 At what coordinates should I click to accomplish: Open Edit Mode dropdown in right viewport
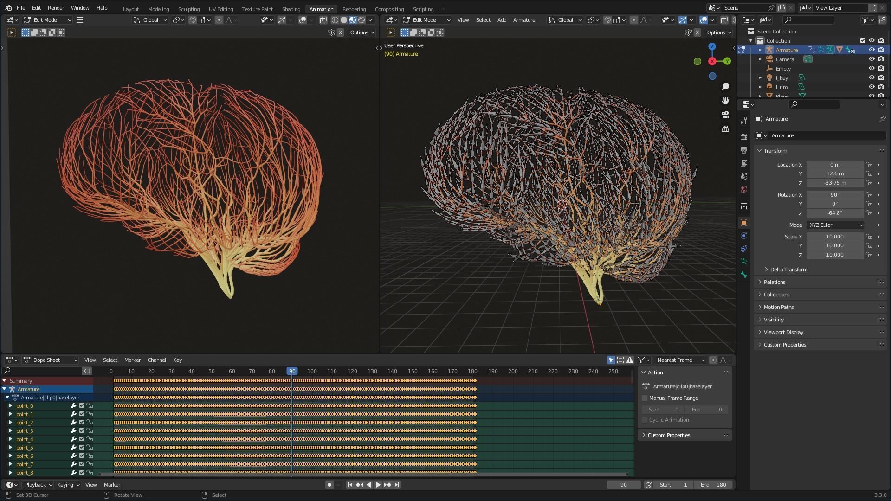click(427, 20)
